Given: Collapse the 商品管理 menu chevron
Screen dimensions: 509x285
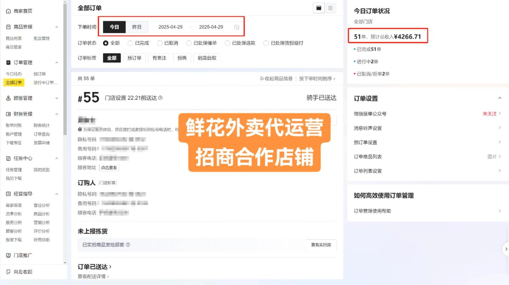Looking at the screenshot, I should click(x=57, y=27).
